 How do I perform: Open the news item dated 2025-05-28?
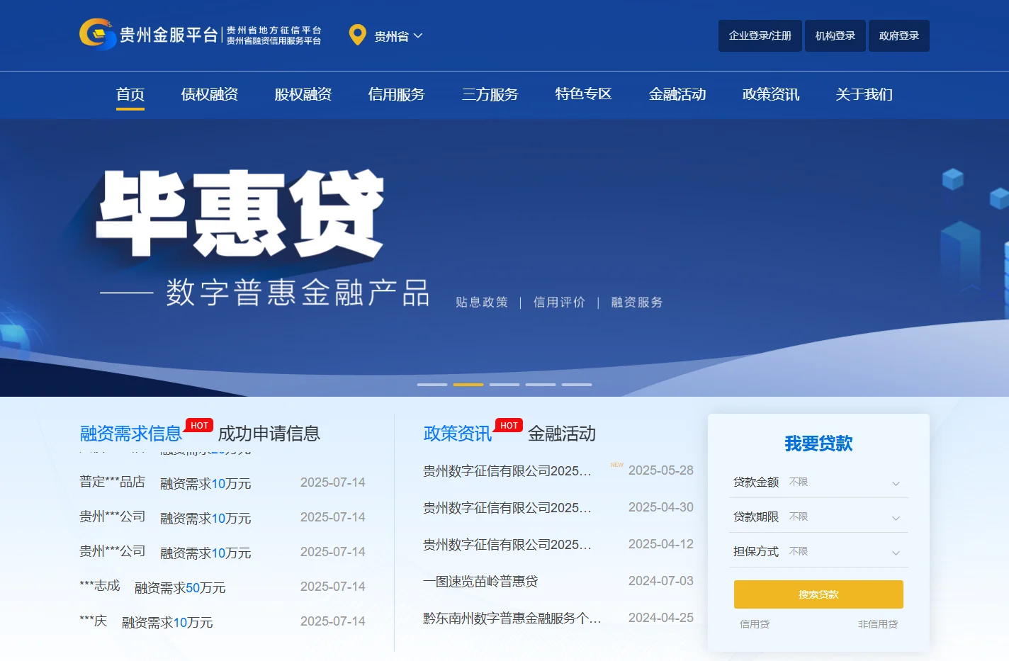pyautogui.click(x=558, y=470)
